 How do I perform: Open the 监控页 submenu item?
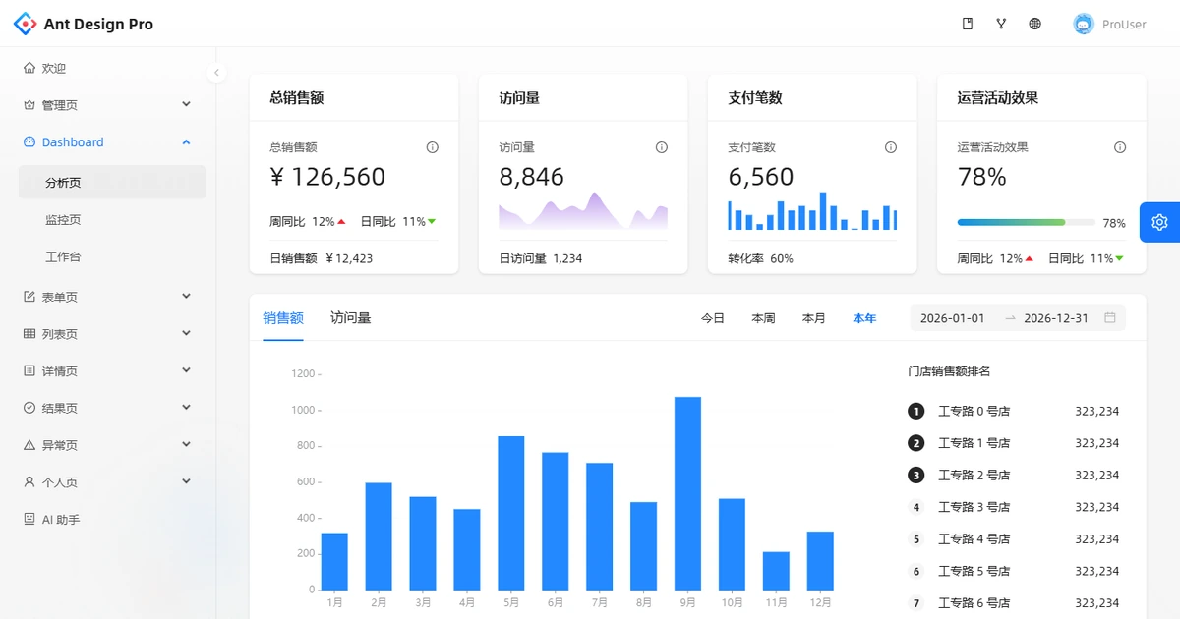(112, 220)
